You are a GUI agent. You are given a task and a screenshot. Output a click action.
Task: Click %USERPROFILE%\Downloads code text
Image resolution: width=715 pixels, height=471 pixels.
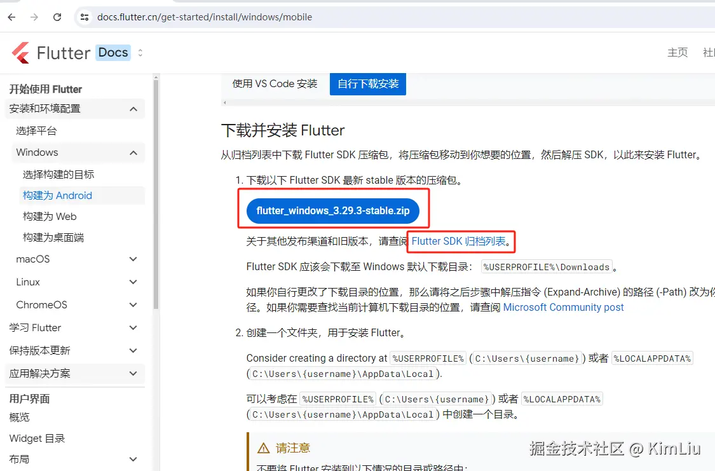(x=547, y=267)
